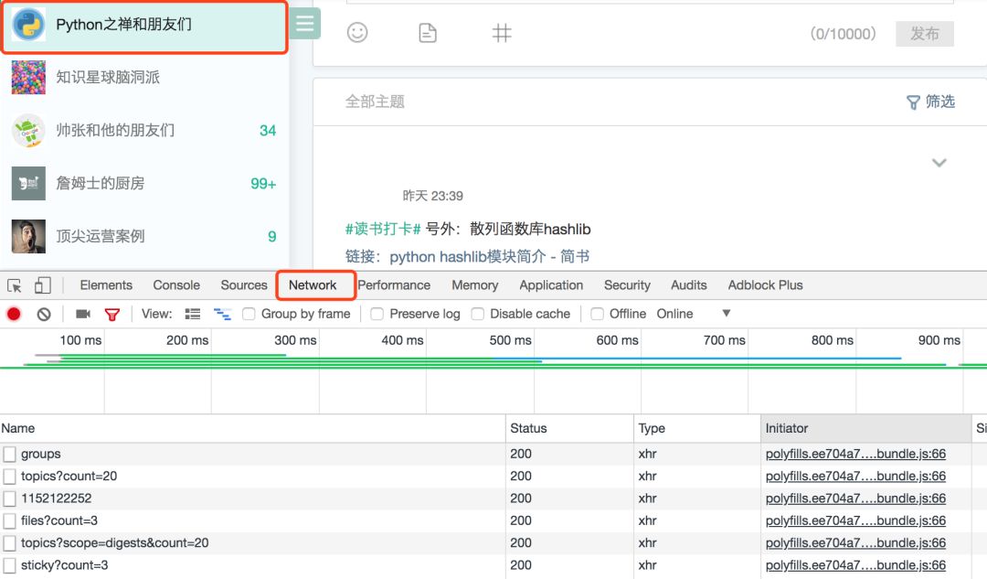Sort requests by the Name column header
The image size is (987, 579).
(252, 428)
